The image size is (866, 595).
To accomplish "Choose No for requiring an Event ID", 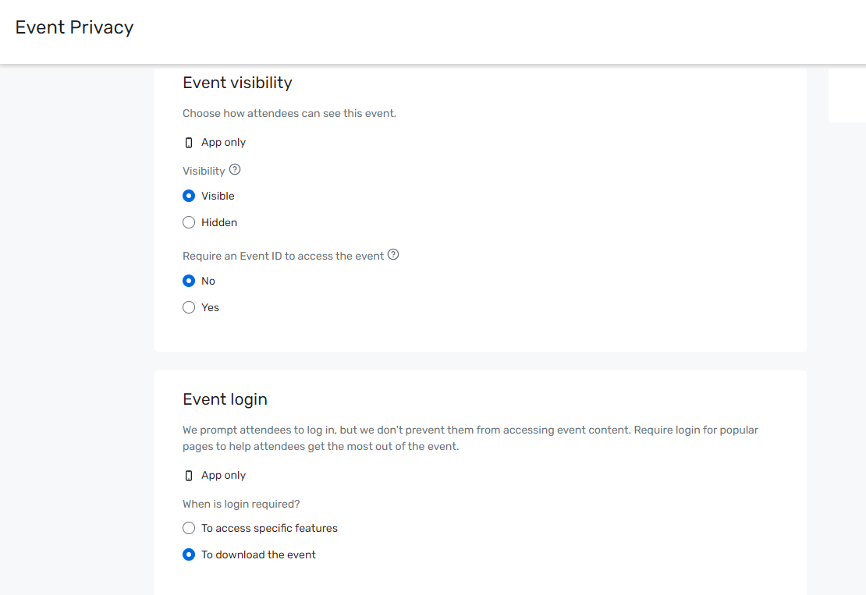I will (189, 281).
